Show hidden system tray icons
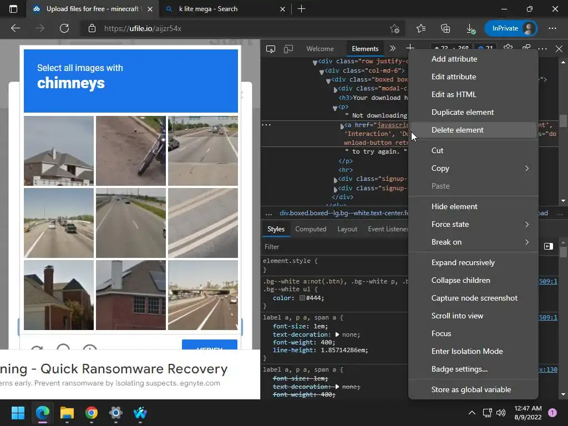 471,413
